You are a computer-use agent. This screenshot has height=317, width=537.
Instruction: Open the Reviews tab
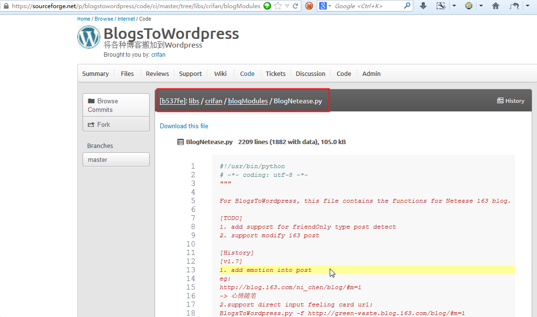[x=157, y=73]
